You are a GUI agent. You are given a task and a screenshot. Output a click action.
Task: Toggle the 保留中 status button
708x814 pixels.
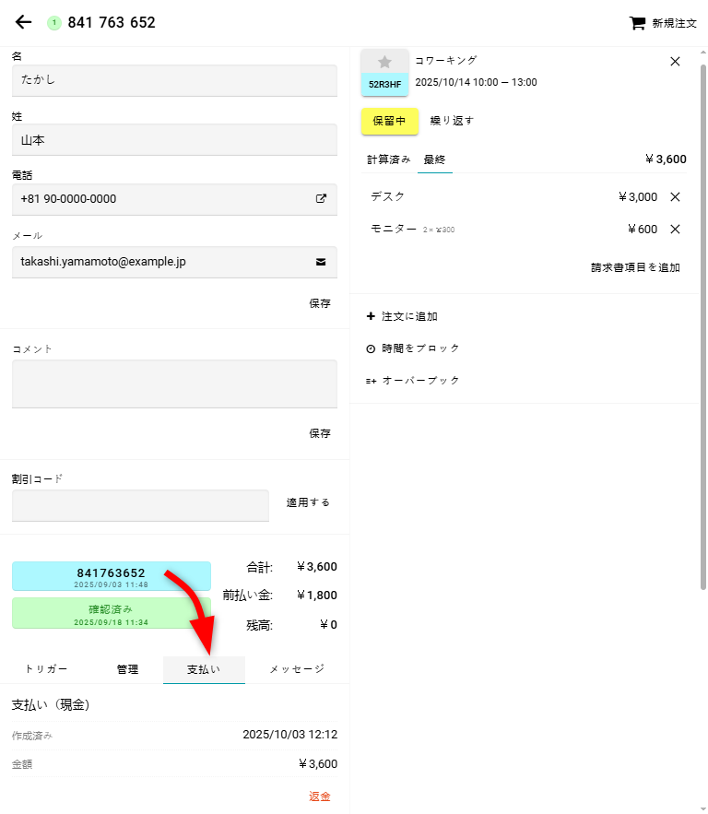(389, 121)
